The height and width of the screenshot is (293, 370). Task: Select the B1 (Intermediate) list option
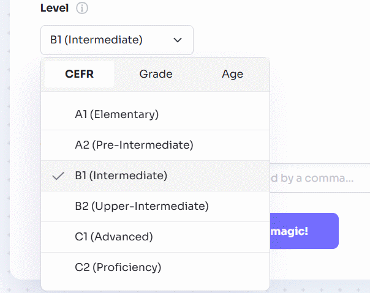[121, 176]
